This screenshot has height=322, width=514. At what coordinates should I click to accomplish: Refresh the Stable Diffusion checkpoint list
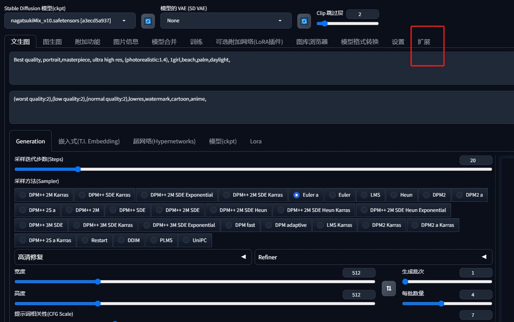point(148,21)
